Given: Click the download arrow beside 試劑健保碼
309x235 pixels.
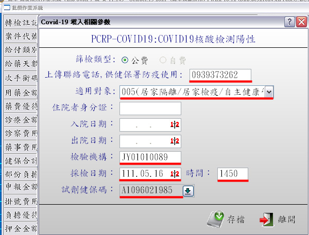Looking at the screenshot, I should click(x=187, y=191).
